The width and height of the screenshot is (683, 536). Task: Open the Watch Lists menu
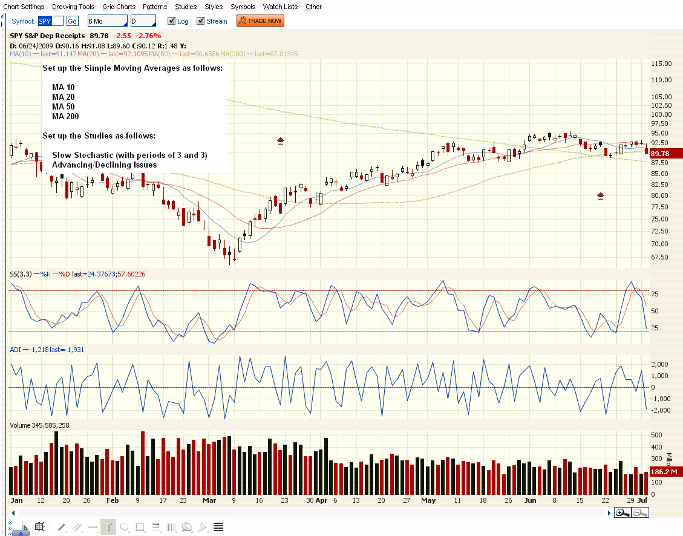pos(280,7)
